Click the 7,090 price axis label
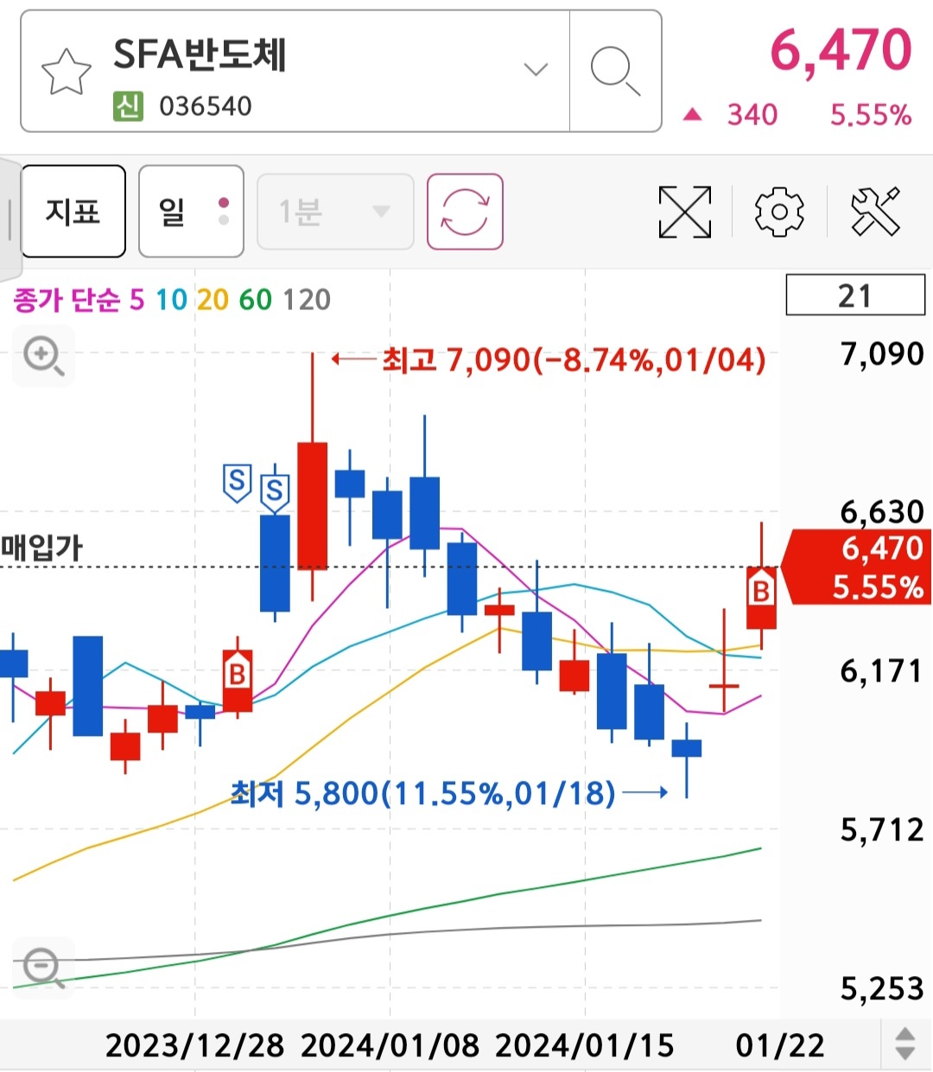This screenshot has height=1072, width=933. (x=882, y=354)
